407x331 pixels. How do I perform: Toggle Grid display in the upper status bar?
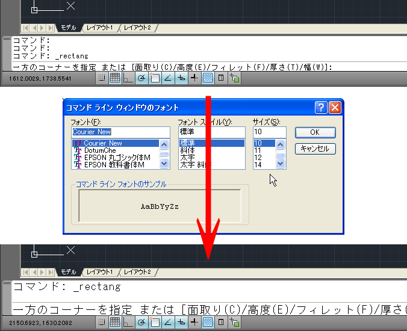point(114,78)
